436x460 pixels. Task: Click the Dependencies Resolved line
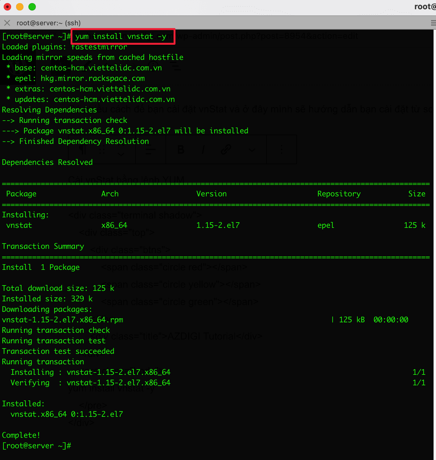47,162
